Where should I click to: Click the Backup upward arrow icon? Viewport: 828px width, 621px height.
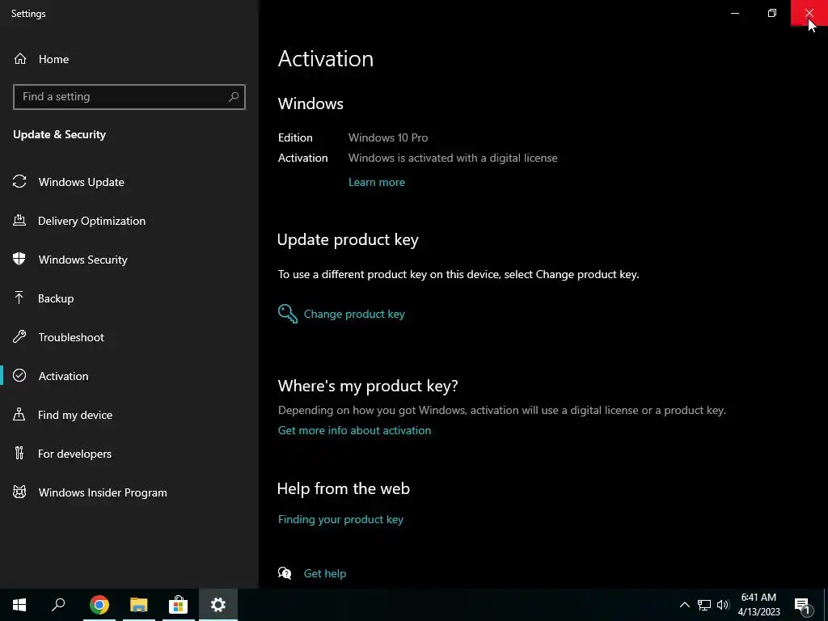coord(19,298)
